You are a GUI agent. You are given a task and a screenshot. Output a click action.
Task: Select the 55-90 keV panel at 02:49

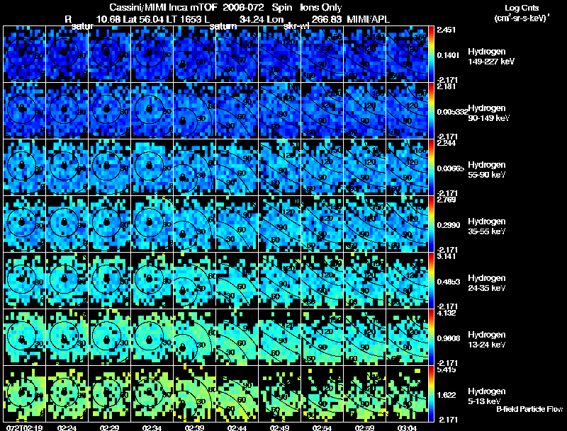[279, 168]
